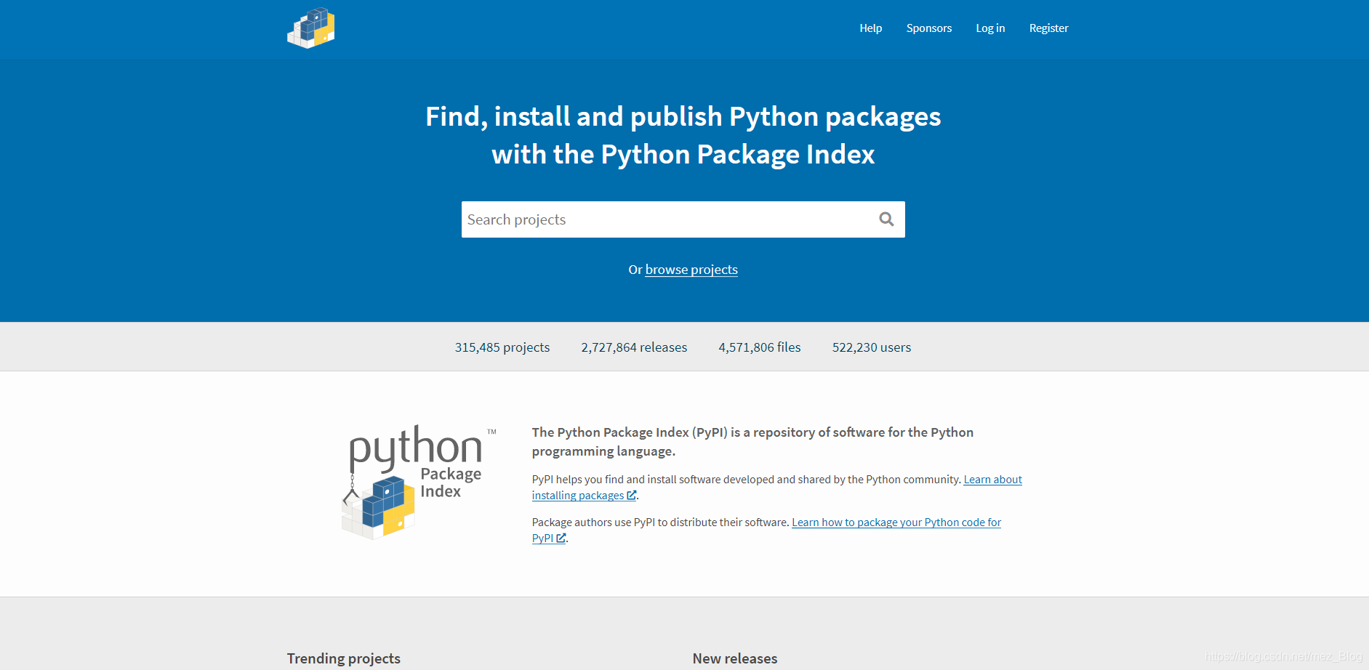Viewport: 1369px width, 670px height.
Task: Click the 4,571,806 files statistic
Action: point(760,347)
